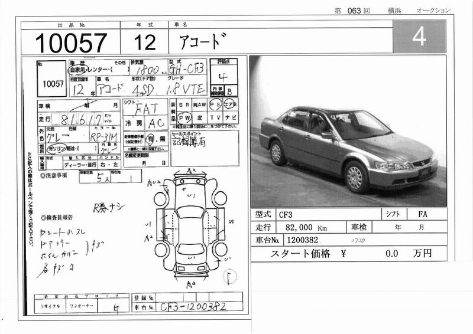Click the displacement value 1800

click(x=147, y=70)
